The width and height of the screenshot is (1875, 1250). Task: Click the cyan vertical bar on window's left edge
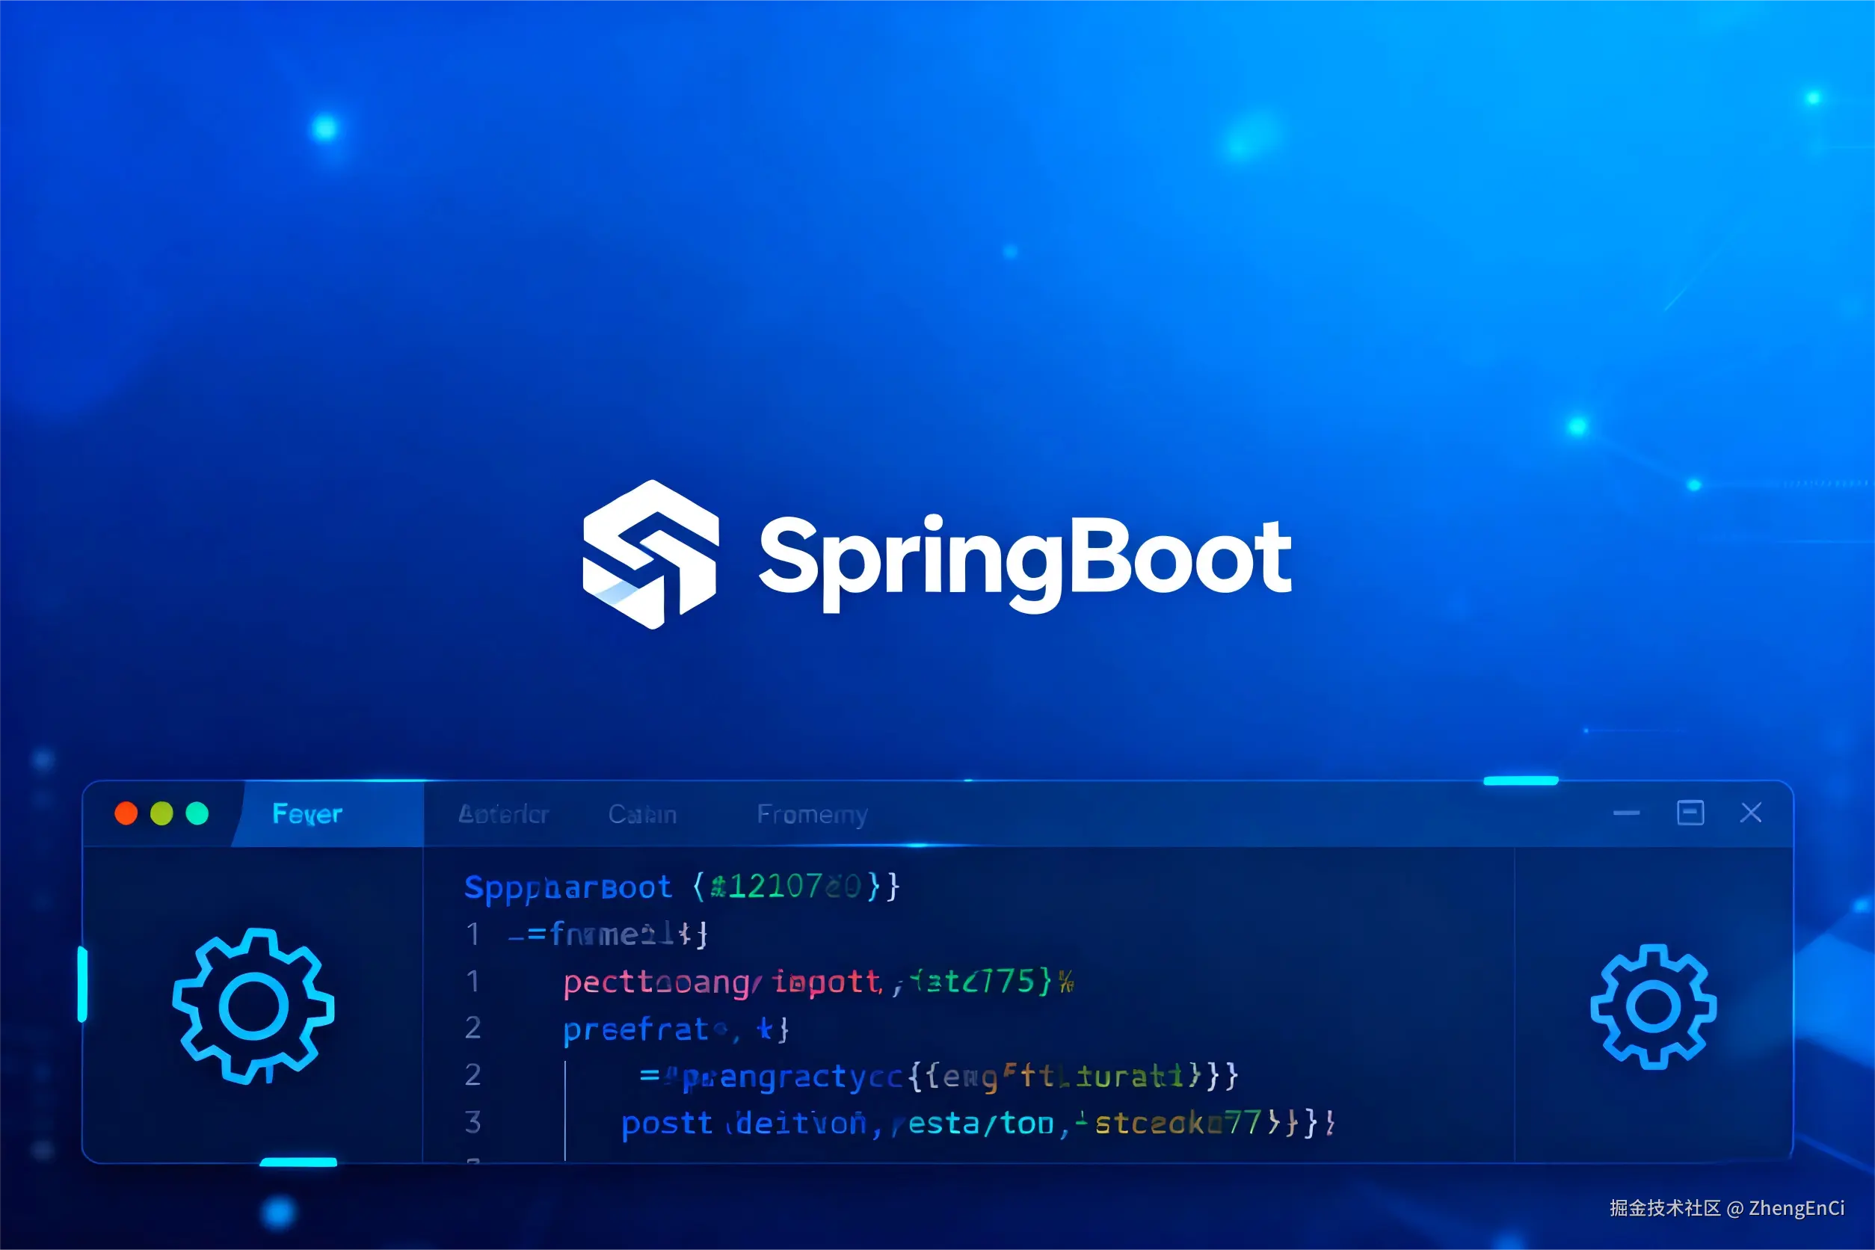click(x=82, y=984)
